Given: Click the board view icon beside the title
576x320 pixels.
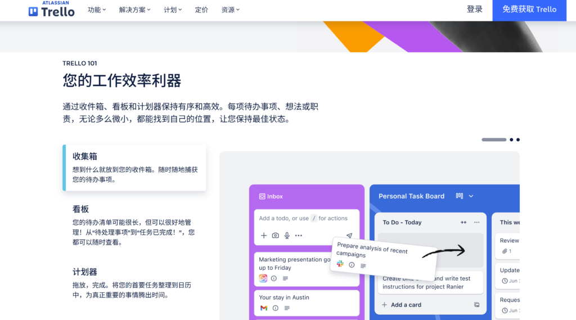Looking at the screenshot, I should [x=459, y=196].
